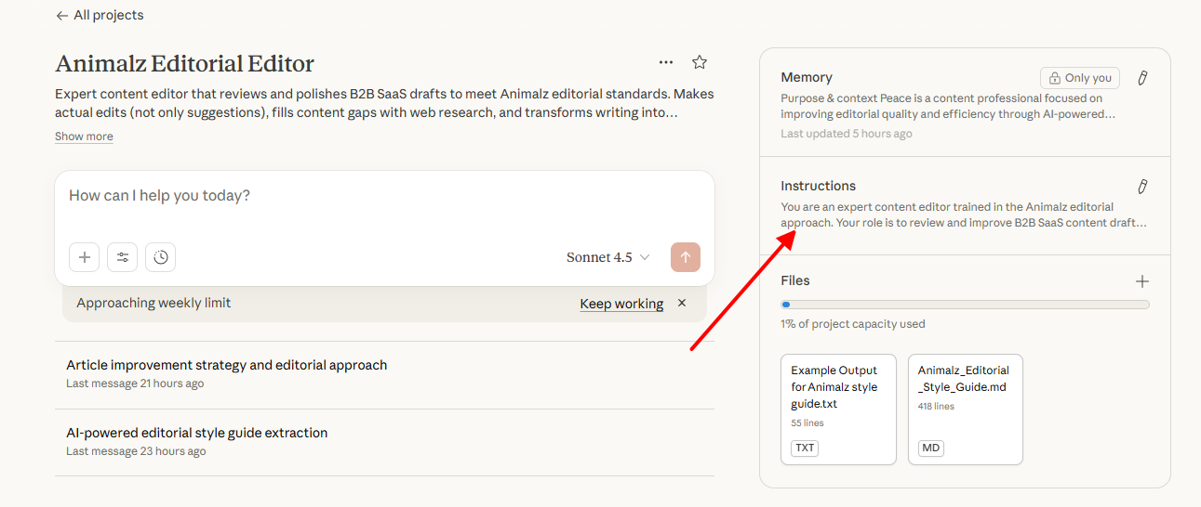Viewport: 1201px width, 507px height.
Task: Click the 'Last message 23 hours ago' timestamp
Action: (136, 451)
